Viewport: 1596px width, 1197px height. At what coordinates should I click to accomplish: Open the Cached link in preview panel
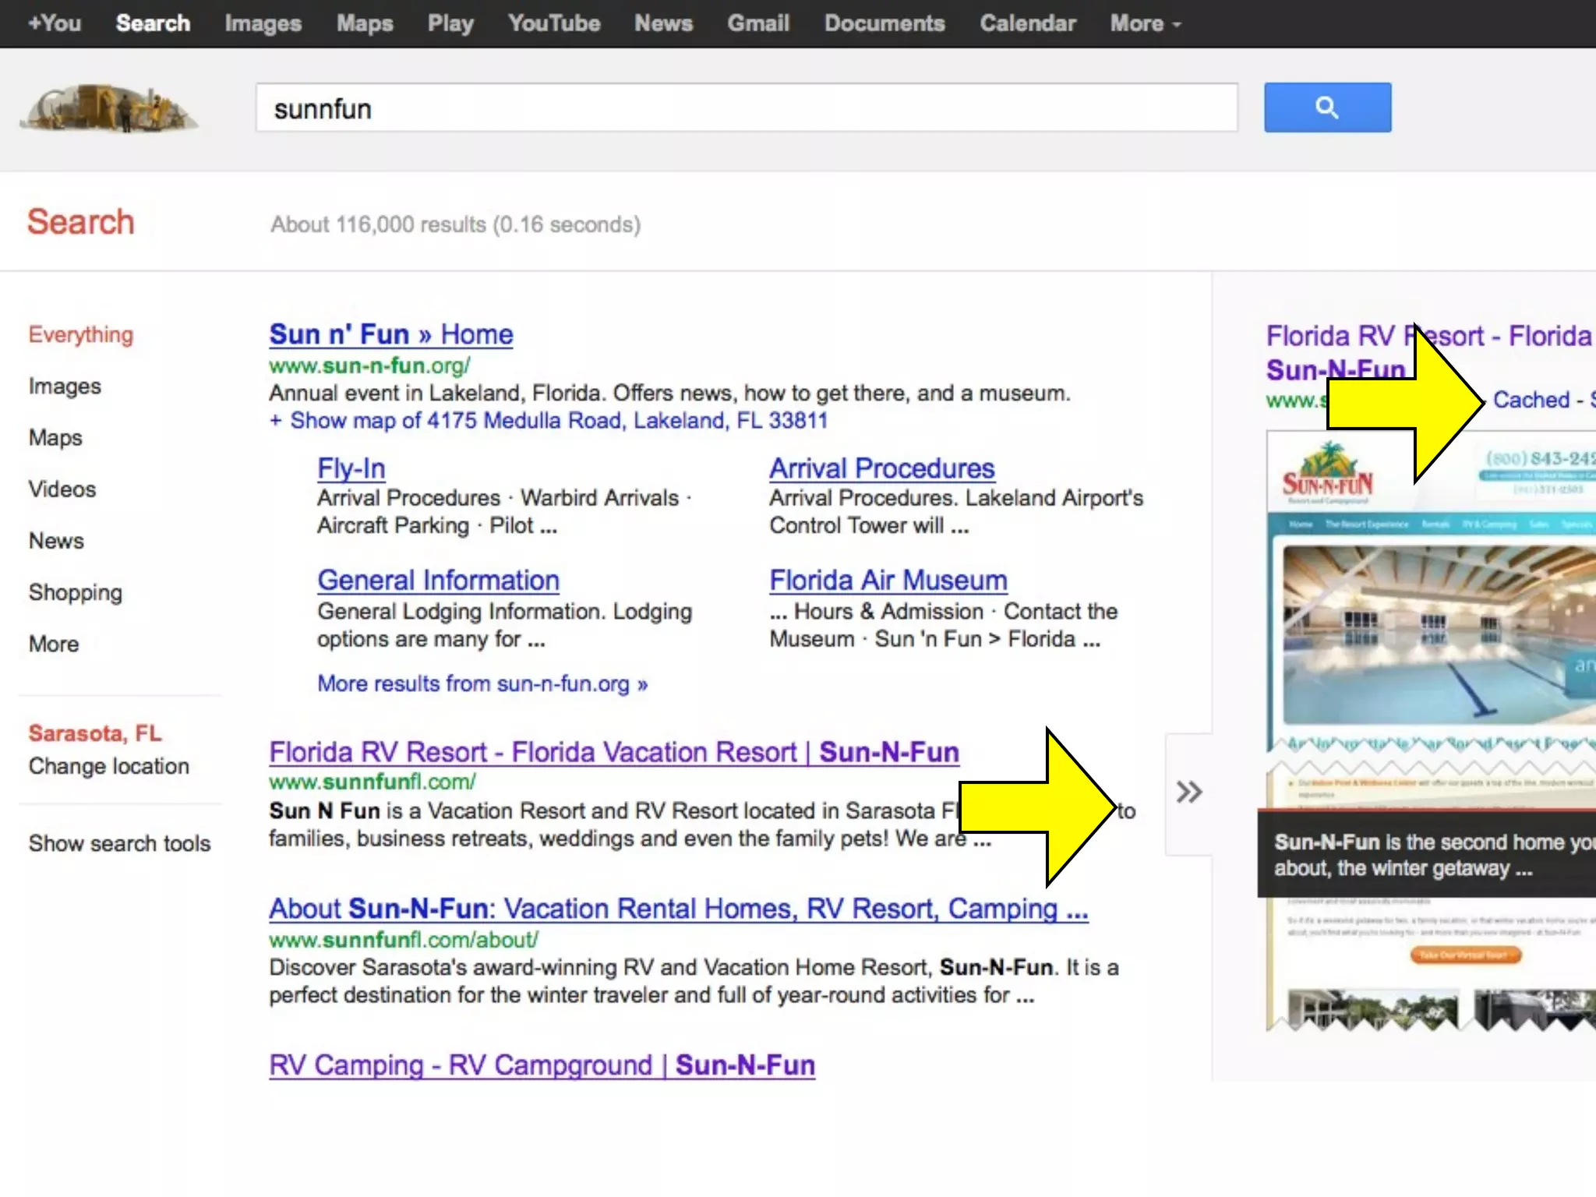pyautogui.click(x=1531, y=400)
